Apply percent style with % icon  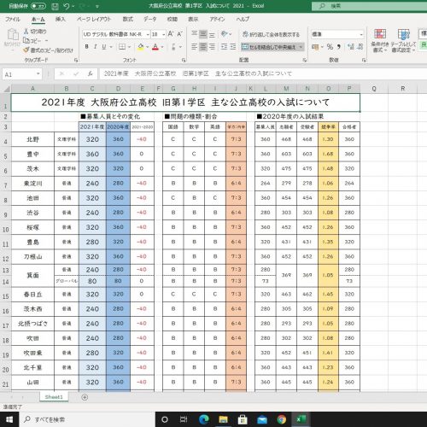coord(330,47)
